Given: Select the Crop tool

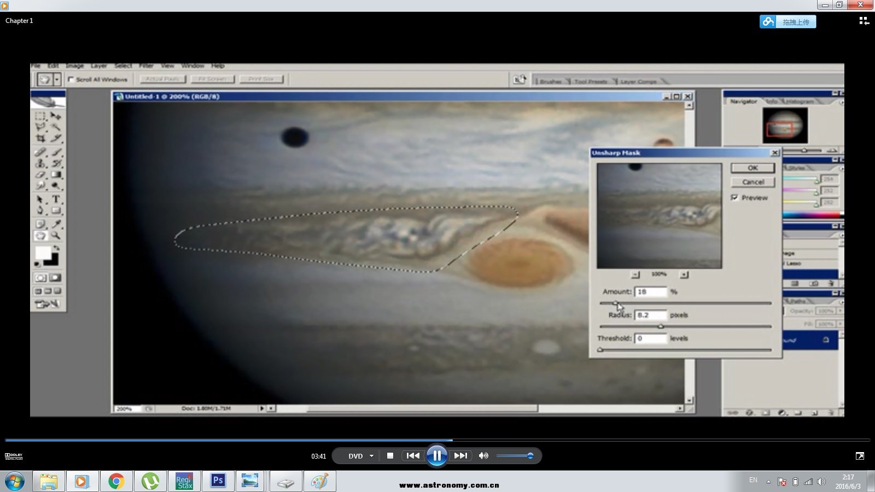Looking at the screenshot, I should 40,139.
